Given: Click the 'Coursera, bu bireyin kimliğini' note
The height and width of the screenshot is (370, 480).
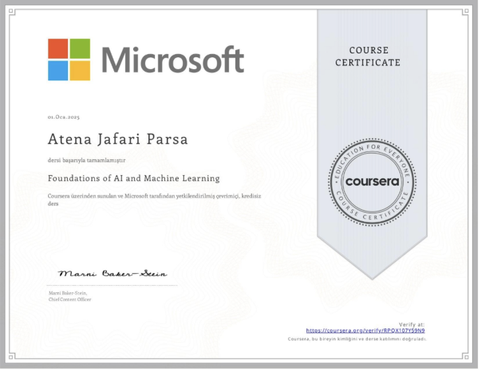Looking at the screenshot, I should coord(358,340).
